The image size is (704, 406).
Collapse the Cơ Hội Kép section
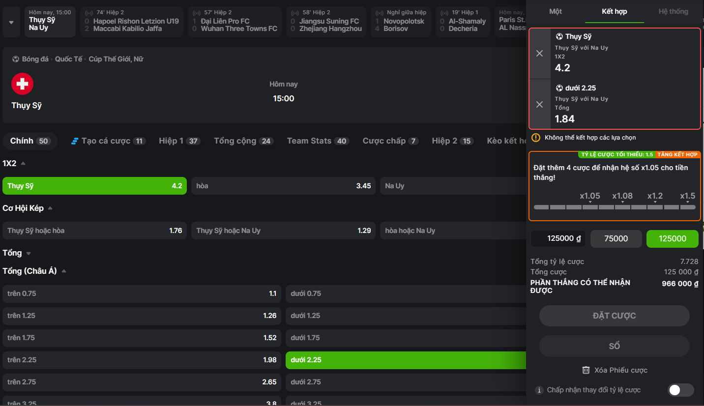tap(50, 208)
